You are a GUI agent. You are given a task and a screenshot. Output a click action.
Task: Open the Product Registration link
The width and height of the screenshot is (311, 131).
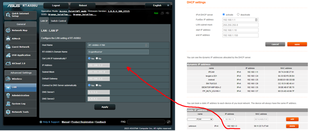83,122
